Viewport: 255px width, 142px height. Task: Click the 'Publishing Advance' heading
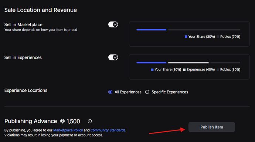coord(31,121)
